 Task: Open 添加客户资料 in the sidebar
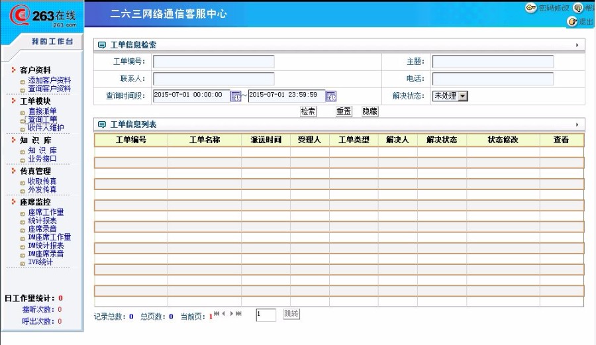pos(50,80)
